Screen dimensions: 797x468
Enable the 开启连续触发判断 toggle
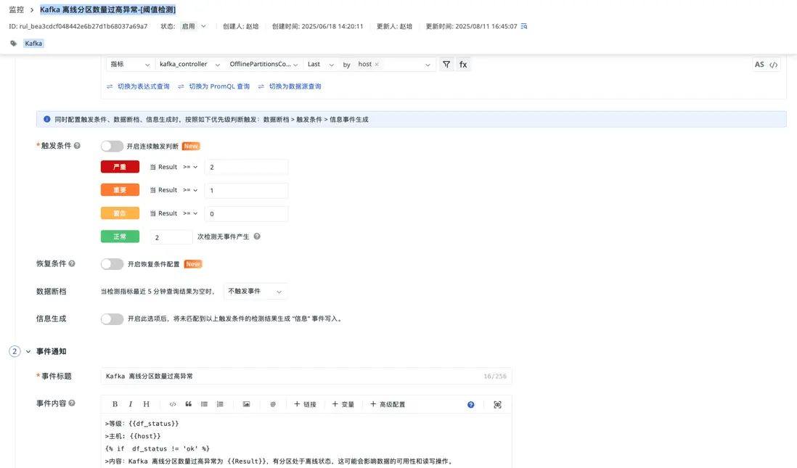tap(112, 145)
